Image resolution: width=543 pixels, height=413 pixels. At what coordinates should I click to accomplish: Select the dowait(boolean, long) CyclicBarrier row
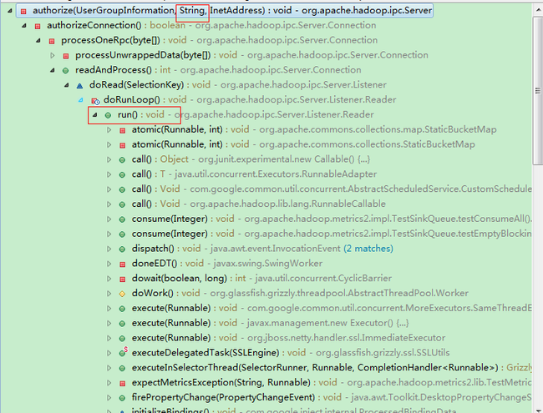261,278
